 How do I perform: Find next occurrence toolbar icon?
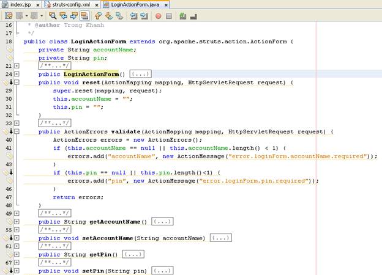coord(74,16)
